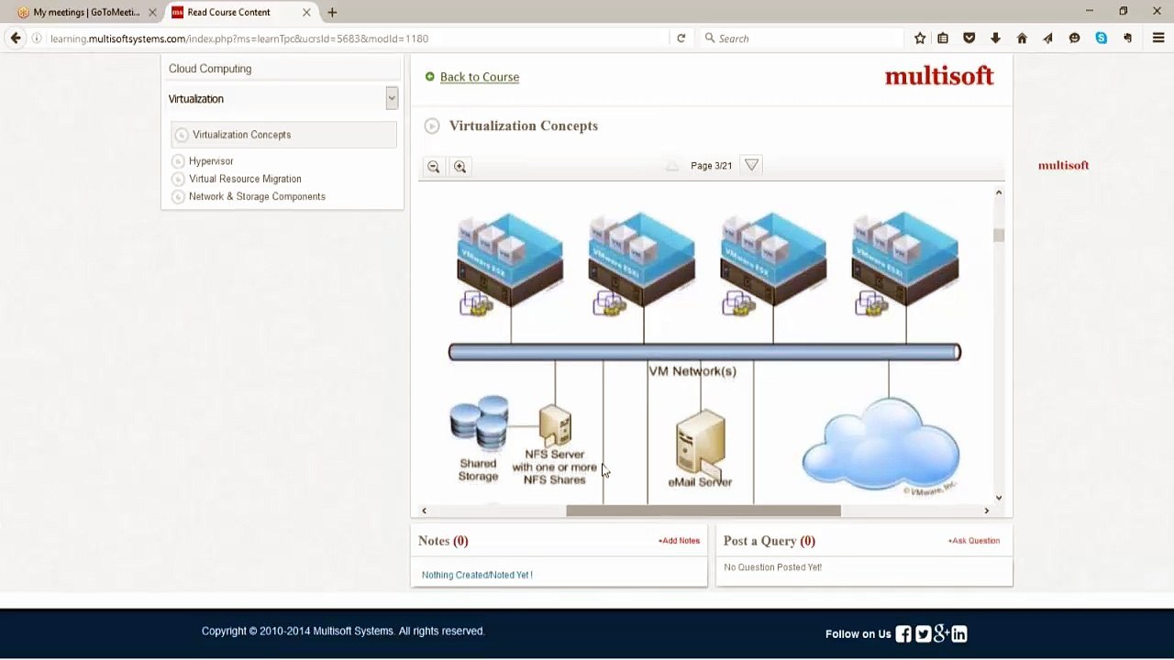Screen dimensions: 1174x660
Task: Show bookmarks list icon
Action: [943, 38]
